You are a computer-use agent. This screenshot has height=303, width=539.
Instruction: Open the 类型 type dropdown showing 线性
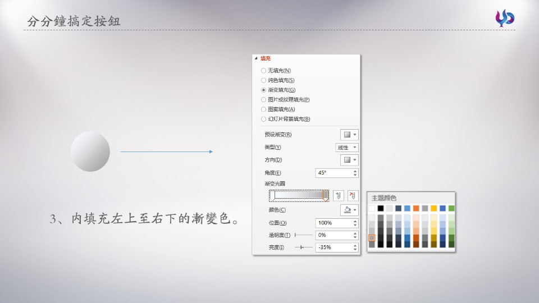click(347, 148)
